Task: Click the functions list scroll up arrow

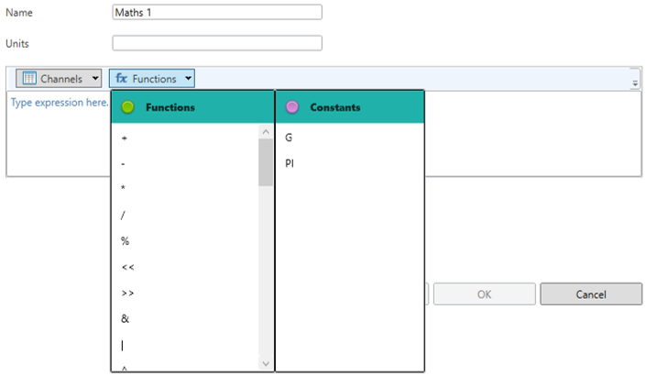Action: pos(266,132)
